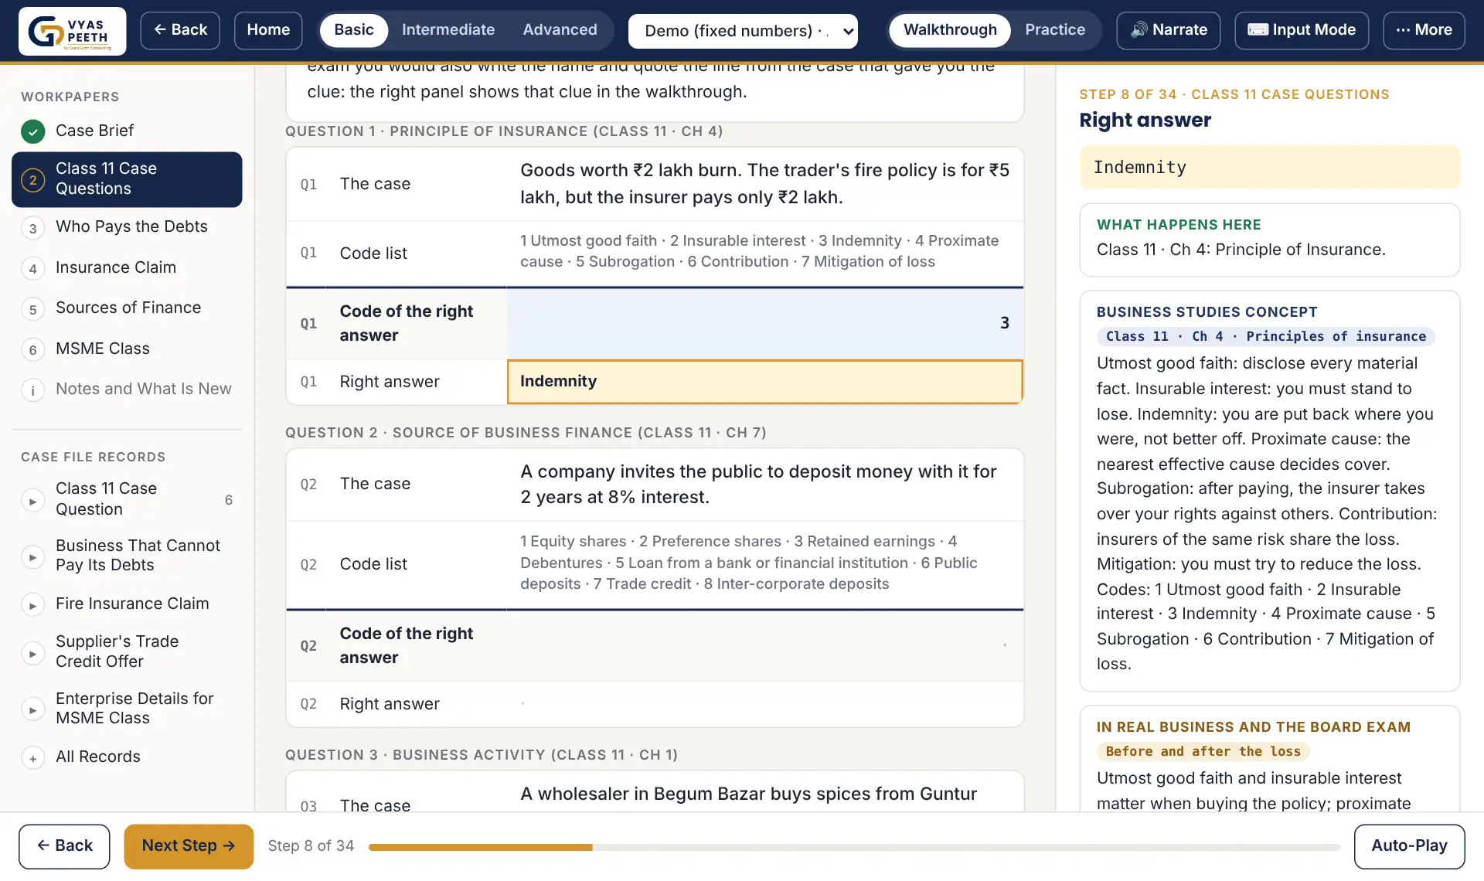Open MSME Class workpaper

(127, 349)
